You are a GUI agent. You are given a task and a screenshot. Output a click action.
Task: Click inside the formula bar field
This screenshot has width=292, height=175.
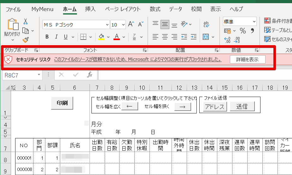pos(189,75)
